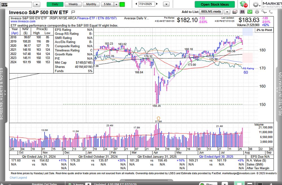Print the chart using the printer icon

(257, 12)
